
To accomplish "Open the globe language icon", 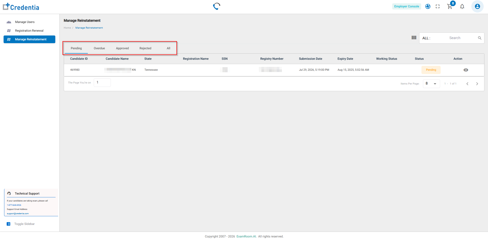I will [428, 6].
